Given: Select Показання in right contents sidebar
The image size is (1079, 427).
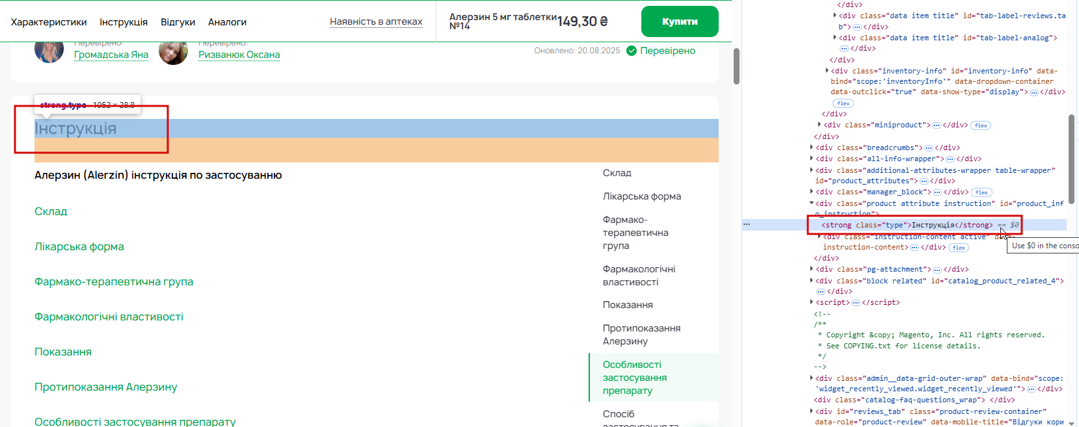Looking at the screenshot, I should [628, 305].
